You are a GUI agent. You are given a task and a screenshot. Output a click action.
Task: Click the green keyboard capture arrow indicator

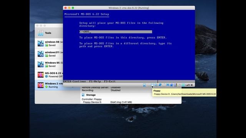[x=183, y=85]
